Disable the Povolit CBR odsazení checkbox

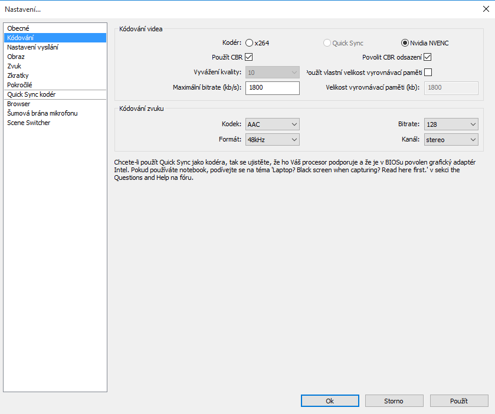(x=428, y=57)
